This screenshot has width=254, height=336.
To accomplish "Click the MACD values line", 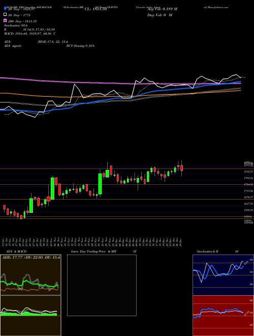I will [x=30, y=34].
